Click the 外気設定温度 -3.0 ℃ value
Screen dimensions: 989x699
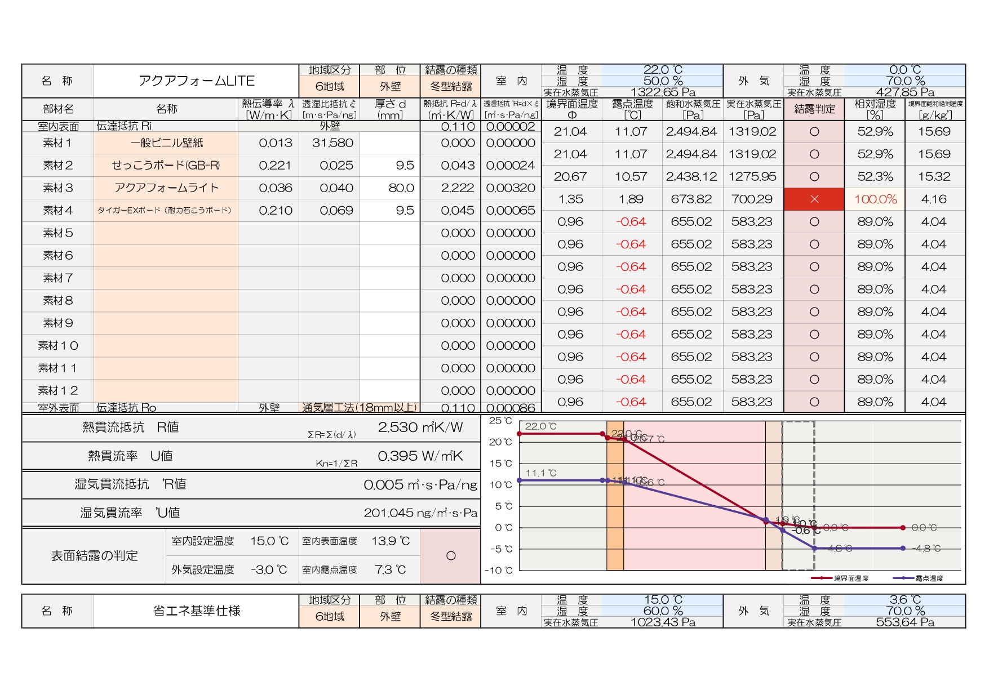269,570
